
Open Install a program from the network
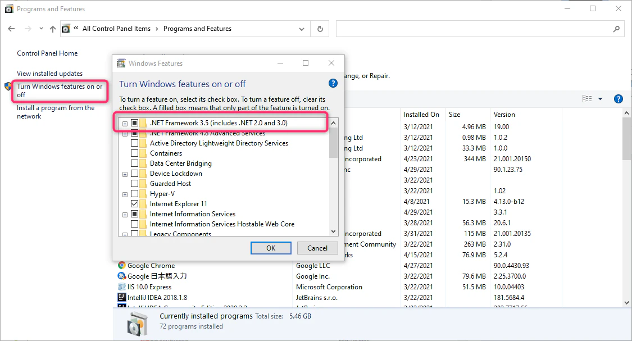point(56,112)
